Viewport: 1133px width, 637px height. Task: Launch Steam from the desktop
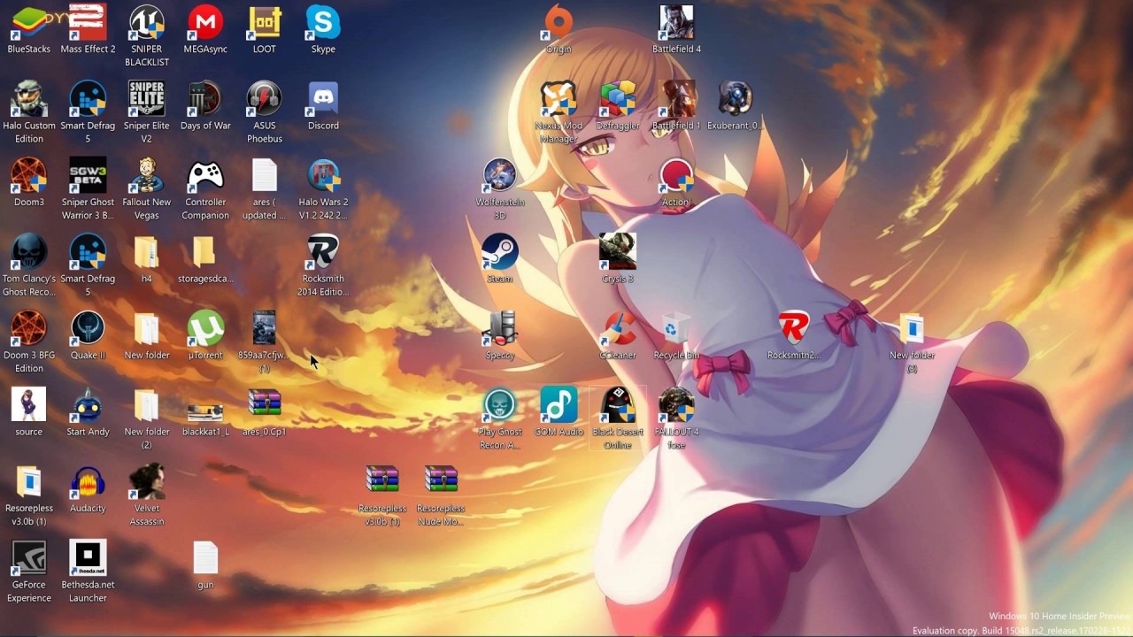[499, 252]
